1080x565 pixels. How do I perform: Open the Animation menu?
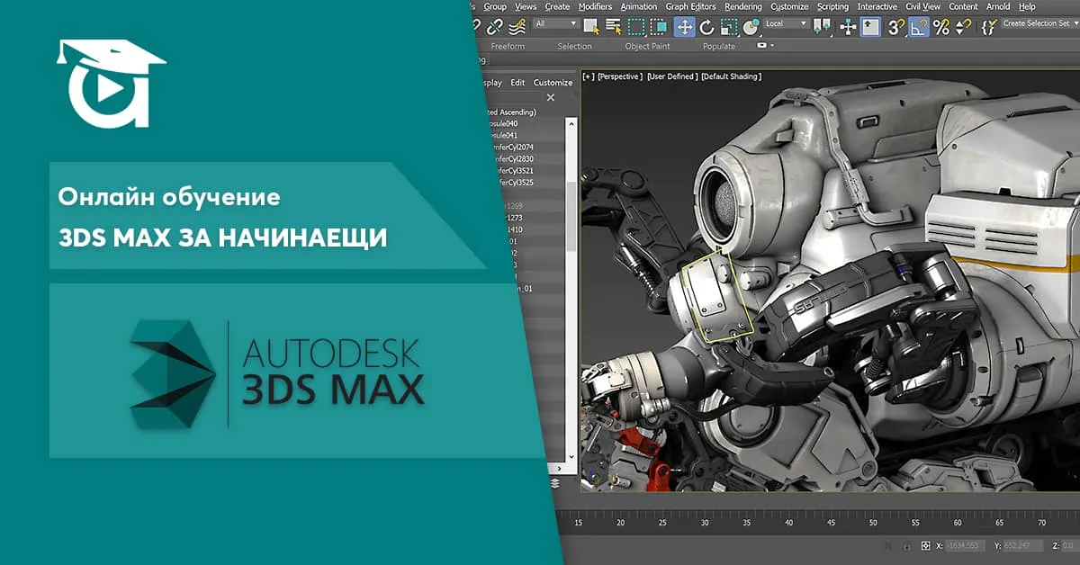pos(639,6)
